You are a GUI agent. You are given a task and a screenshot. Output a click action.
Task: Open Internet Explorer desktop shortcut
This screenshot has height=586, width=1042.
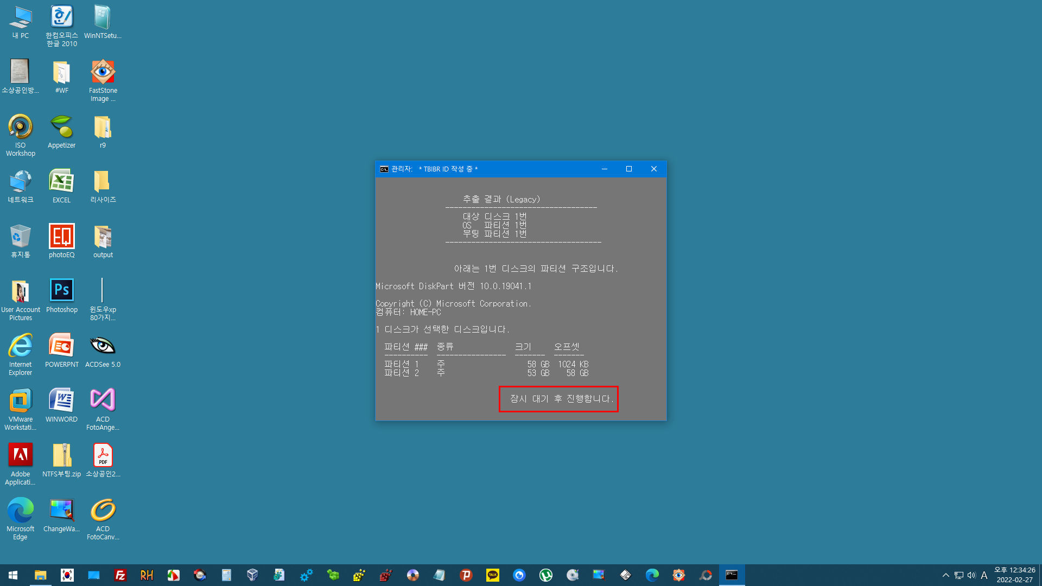[21, 355]
